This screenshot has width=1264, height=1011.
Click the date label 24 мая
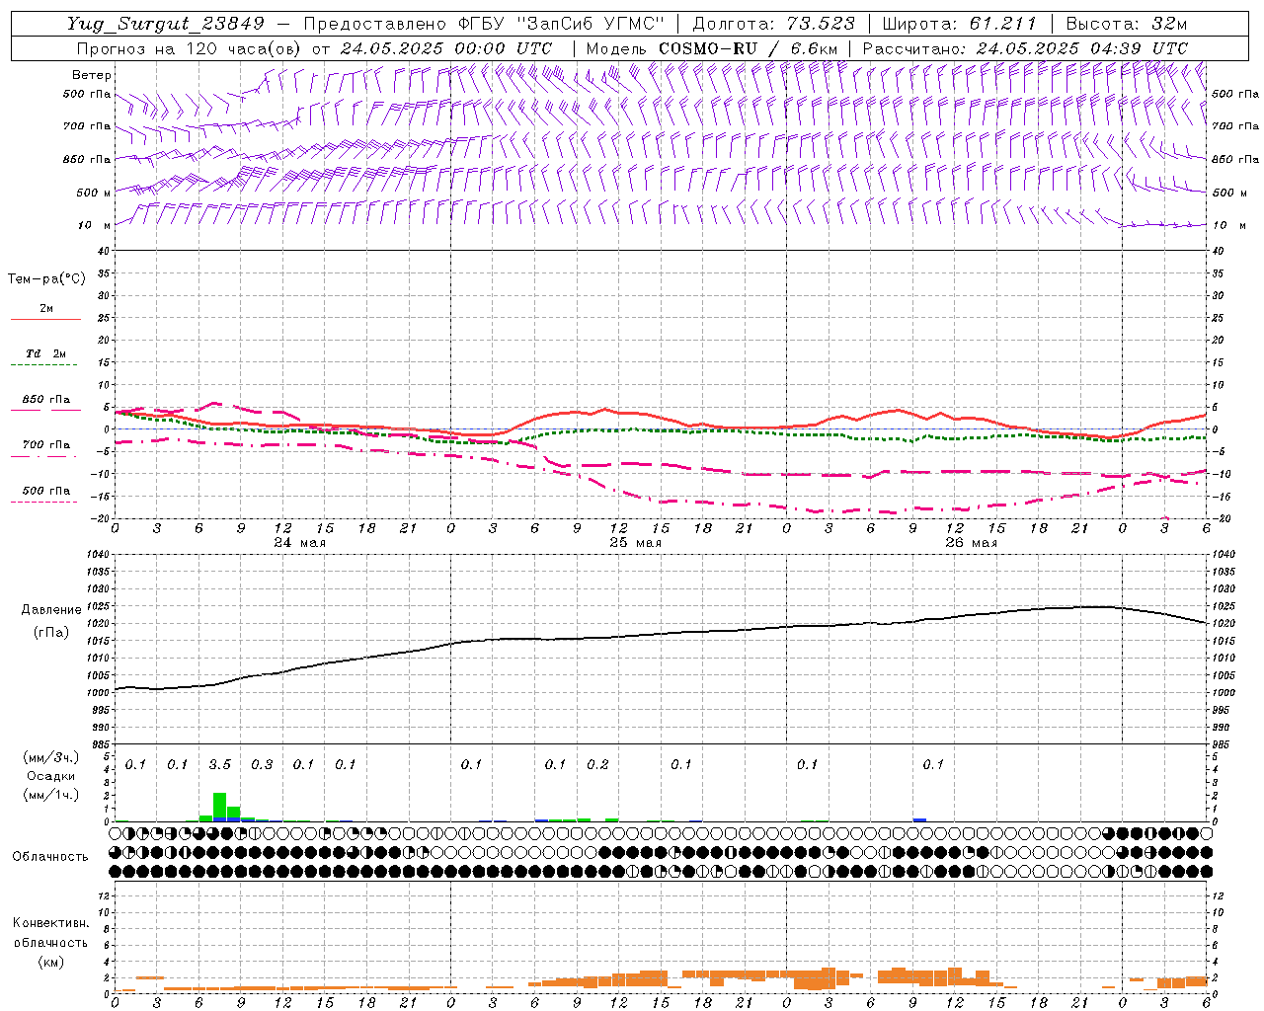pos(300,543)
